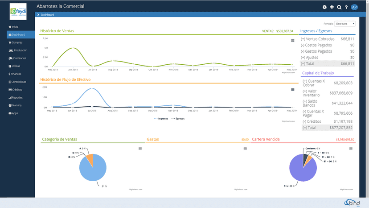
Task: Open Reportes sidebar section
Action: 16,98
